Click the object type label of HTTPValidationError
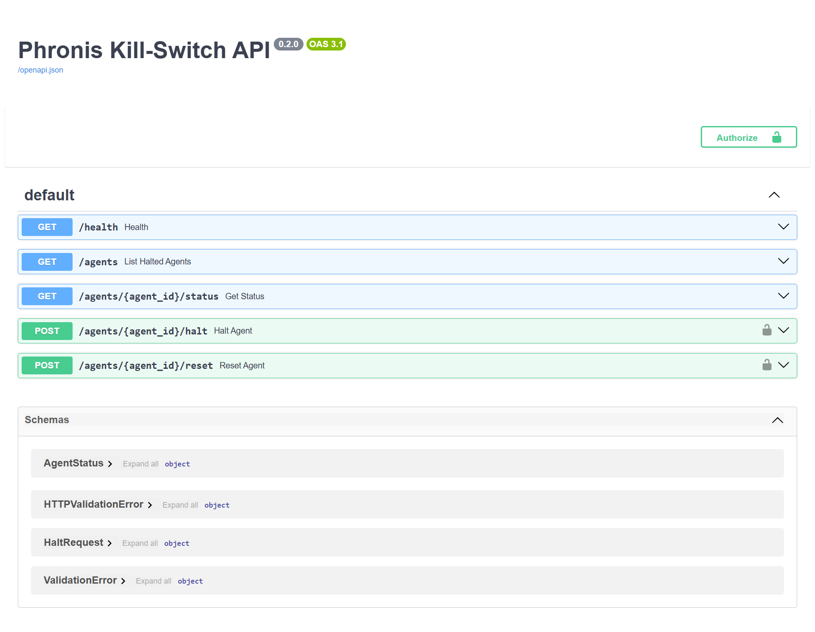 [217, 505]
